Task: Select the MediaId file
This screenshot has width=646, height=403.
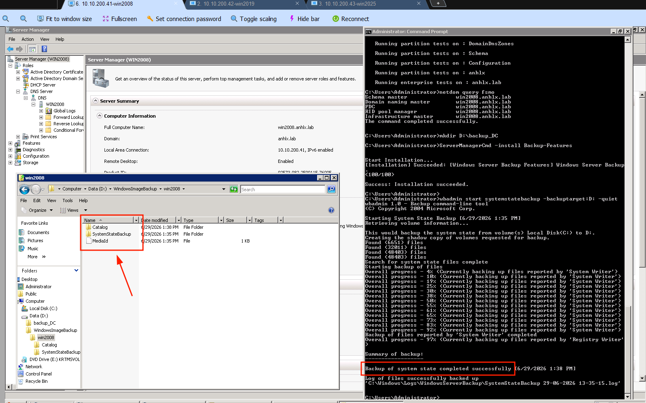Action: coord(97,241)
